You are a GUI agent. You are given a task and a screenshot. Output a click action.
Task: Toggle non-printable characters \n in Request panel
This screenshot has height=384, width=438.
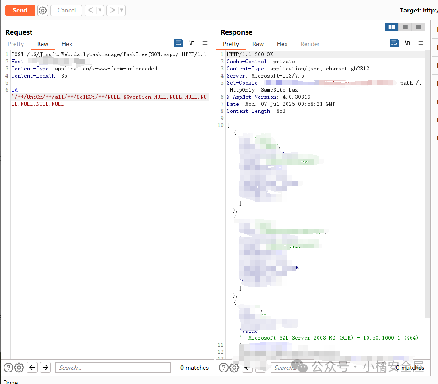click(x=192, y=43)
